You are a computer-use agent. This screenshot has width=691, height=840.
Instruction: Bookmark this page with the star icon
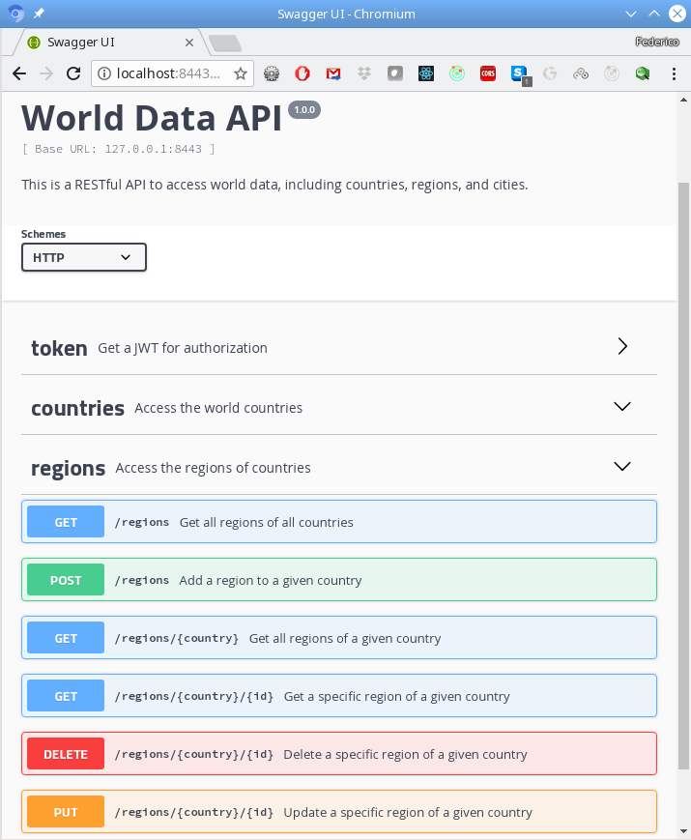tap(241, 73)
